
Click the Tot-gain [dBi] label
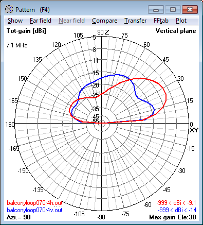pyautogui.click(x=26, y=31)
